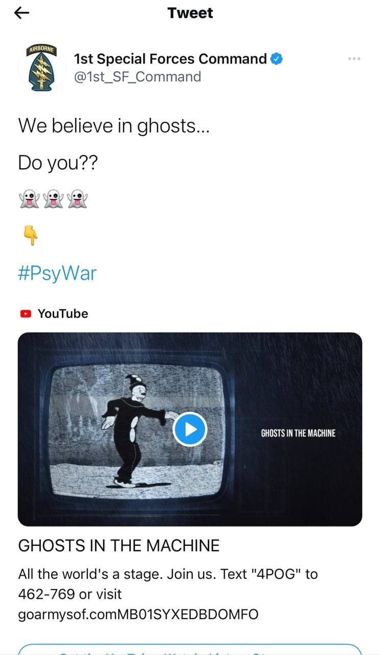Screen dimensions: 380x655
Task: Click the red YouTube logo icon
Action: click(26, 314)
